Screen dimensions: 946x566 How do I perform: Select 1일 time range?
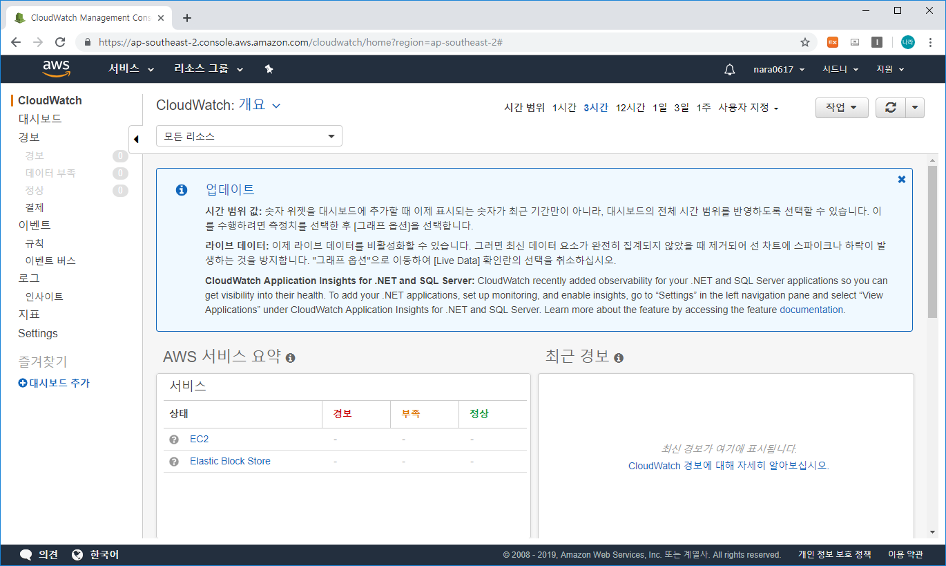click(659, 108)
